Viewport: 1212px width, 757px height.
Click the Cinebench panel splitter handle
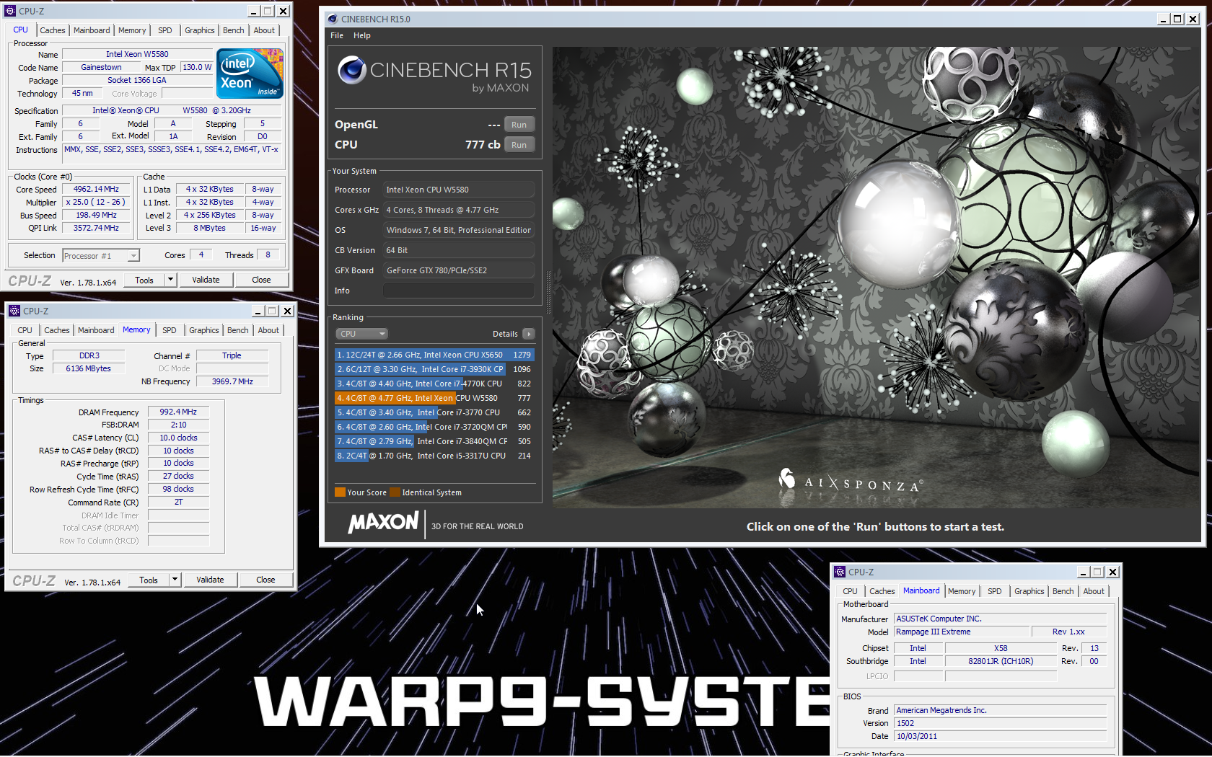point(548,292)
